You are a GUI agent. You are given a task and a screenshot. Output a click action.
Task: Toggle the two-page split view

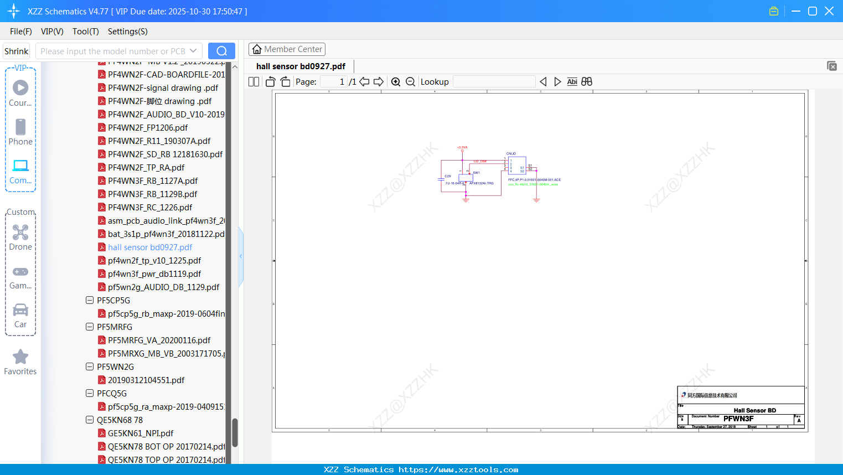coord(254,82)
